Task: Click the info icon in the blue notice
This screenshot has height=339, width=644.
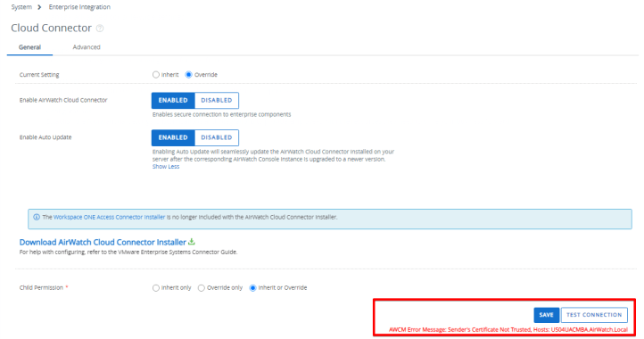Action: 37,217
